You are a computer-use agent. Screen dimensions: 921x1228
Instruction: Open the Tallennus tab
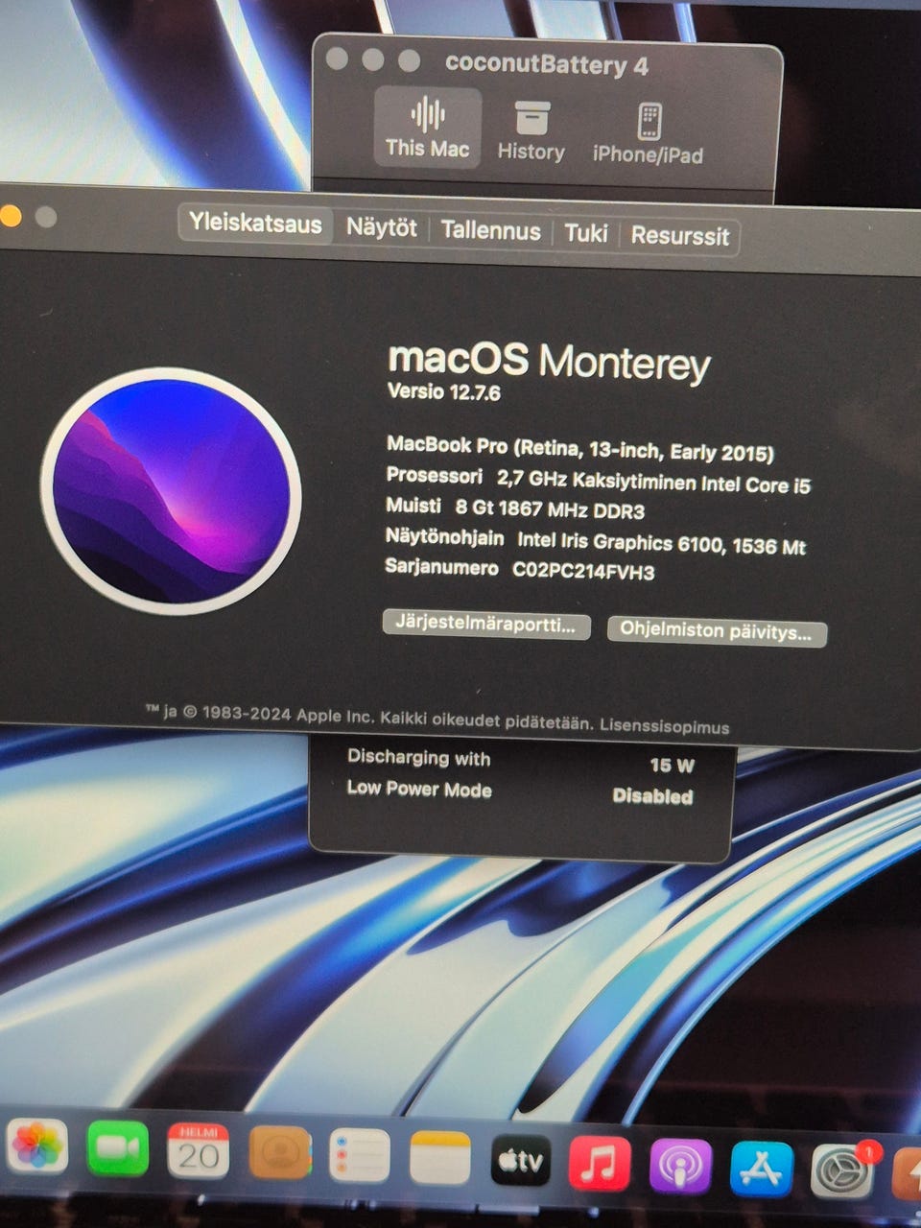[490, 231]
